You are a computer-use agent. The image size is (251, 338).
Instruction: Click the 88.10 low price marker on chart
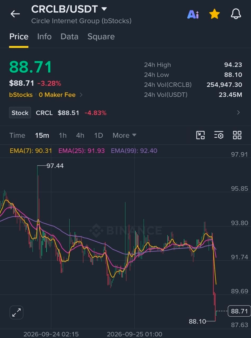click(x=197, y=321)
